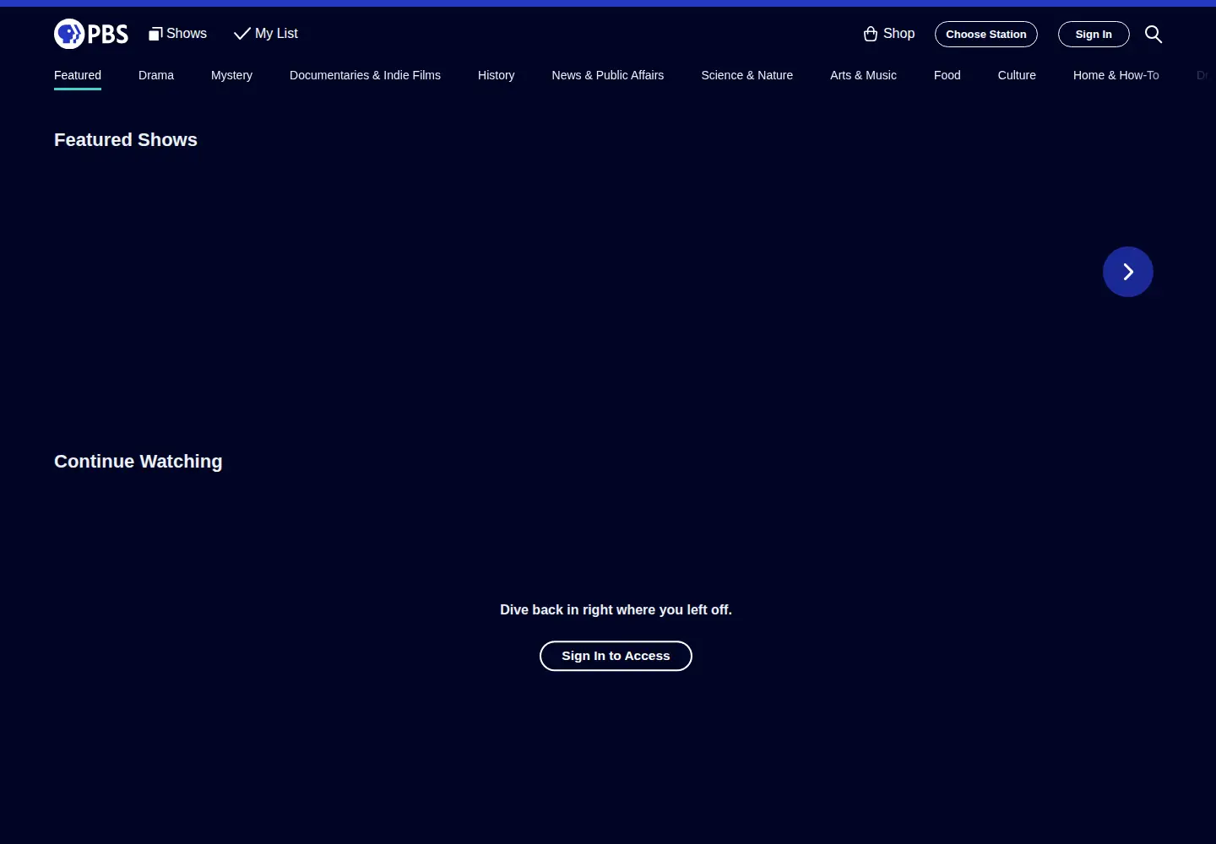Switch to the History tab
The height and width of the screenshot is (844, 1216).
[x=496, y=75]
